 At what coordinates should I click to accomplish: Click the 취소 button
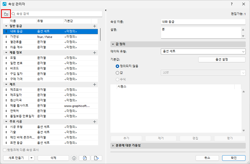click(207, 158)
